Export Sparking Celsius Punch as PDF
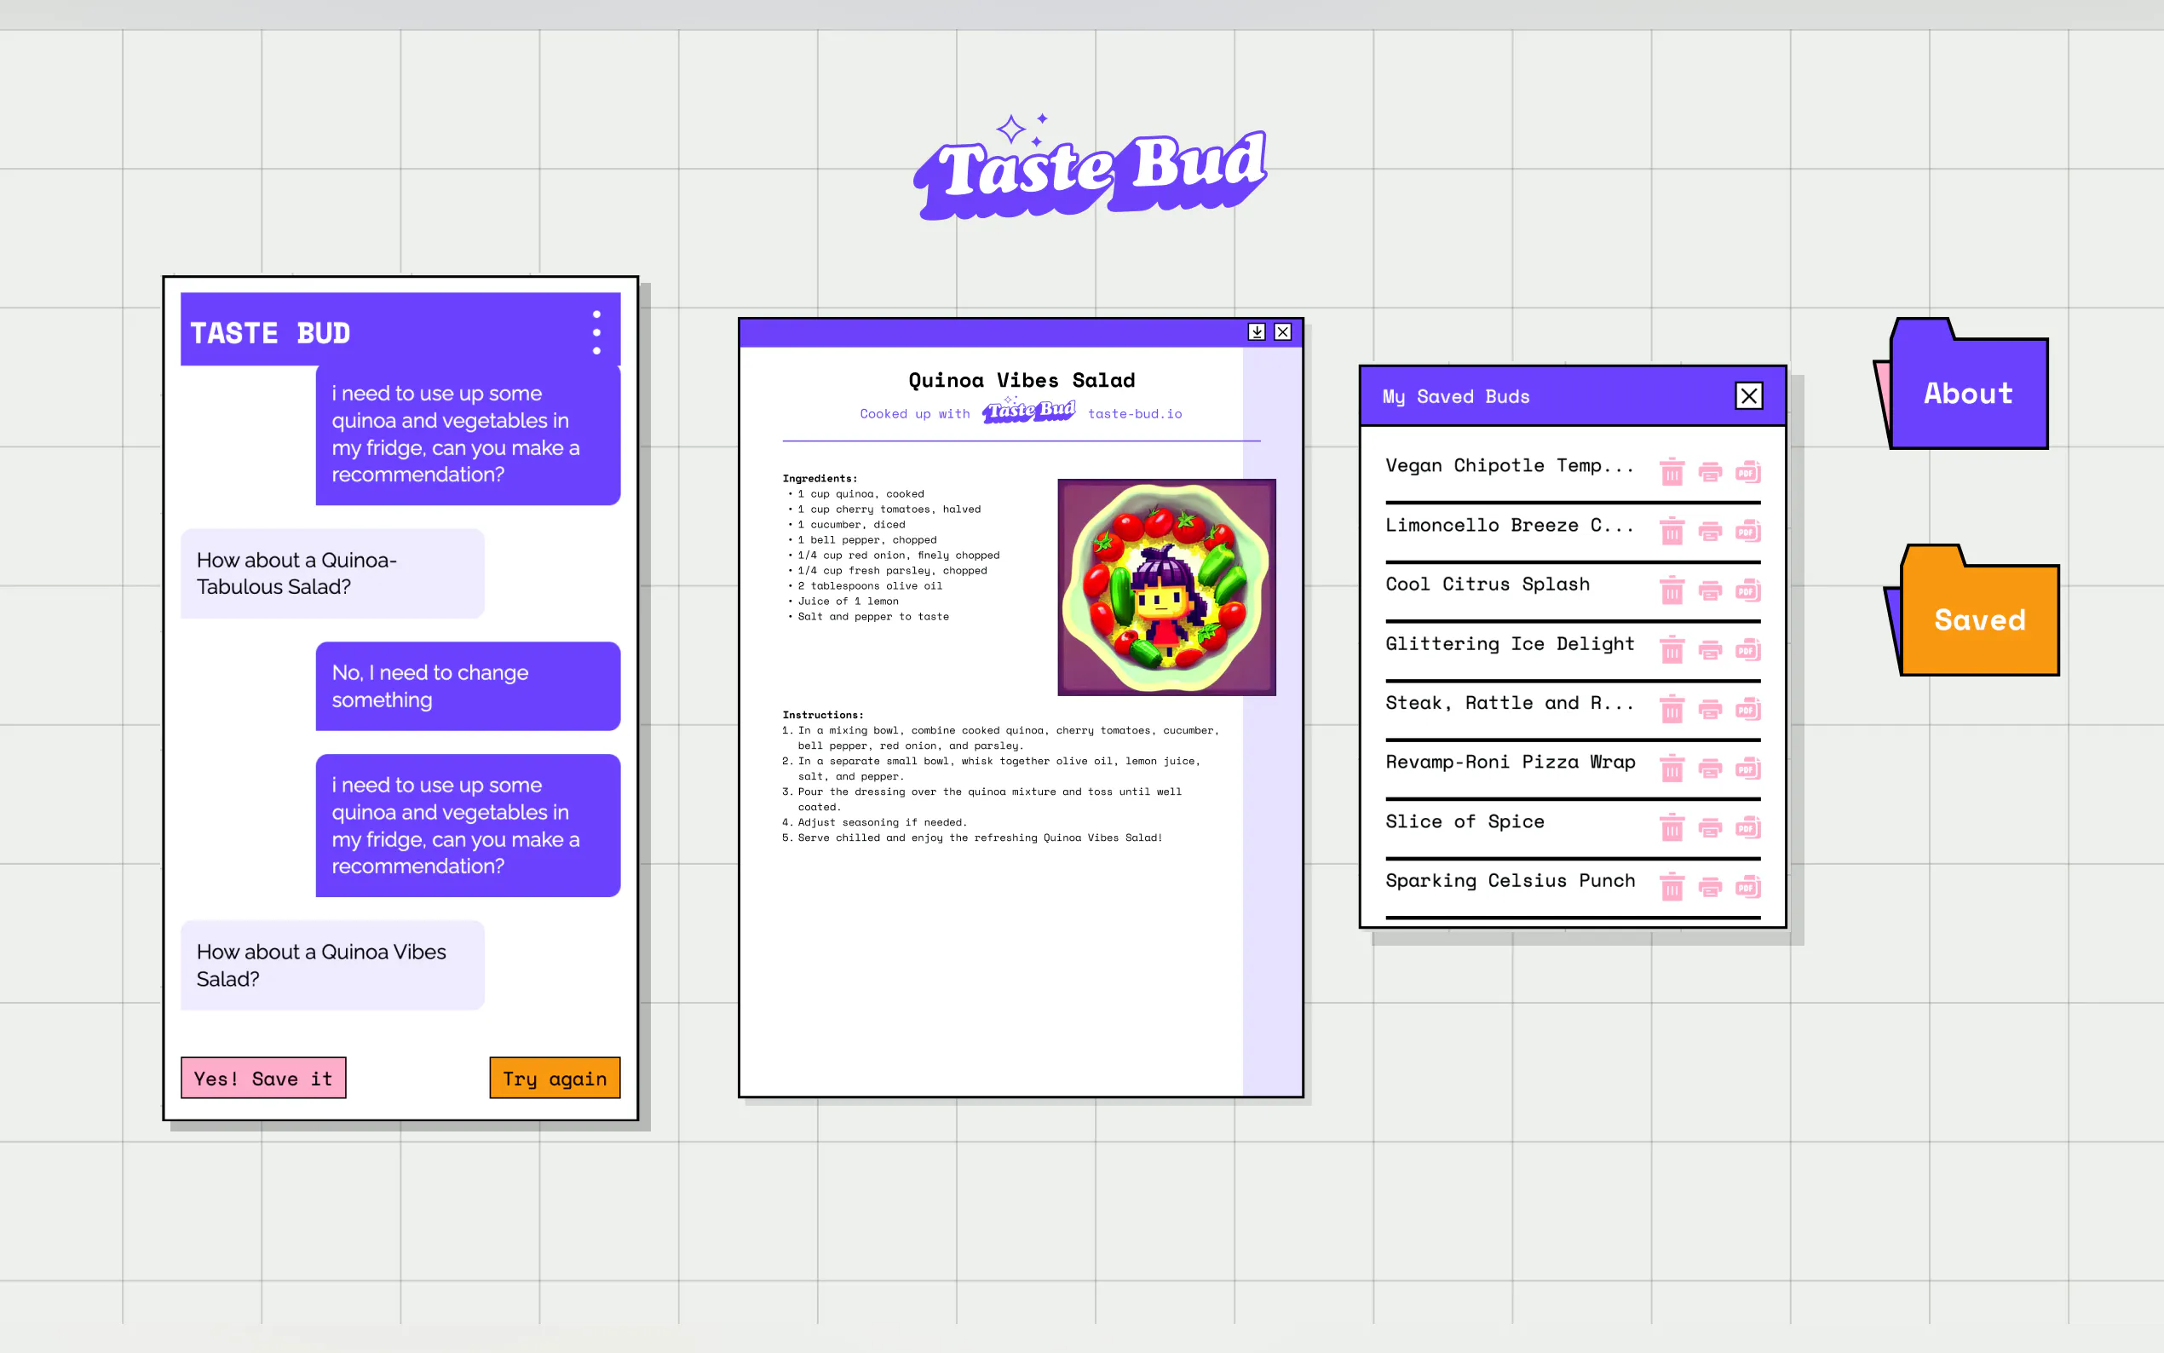Viewport: 2164px width, 1353px height. click(1747, 887)
